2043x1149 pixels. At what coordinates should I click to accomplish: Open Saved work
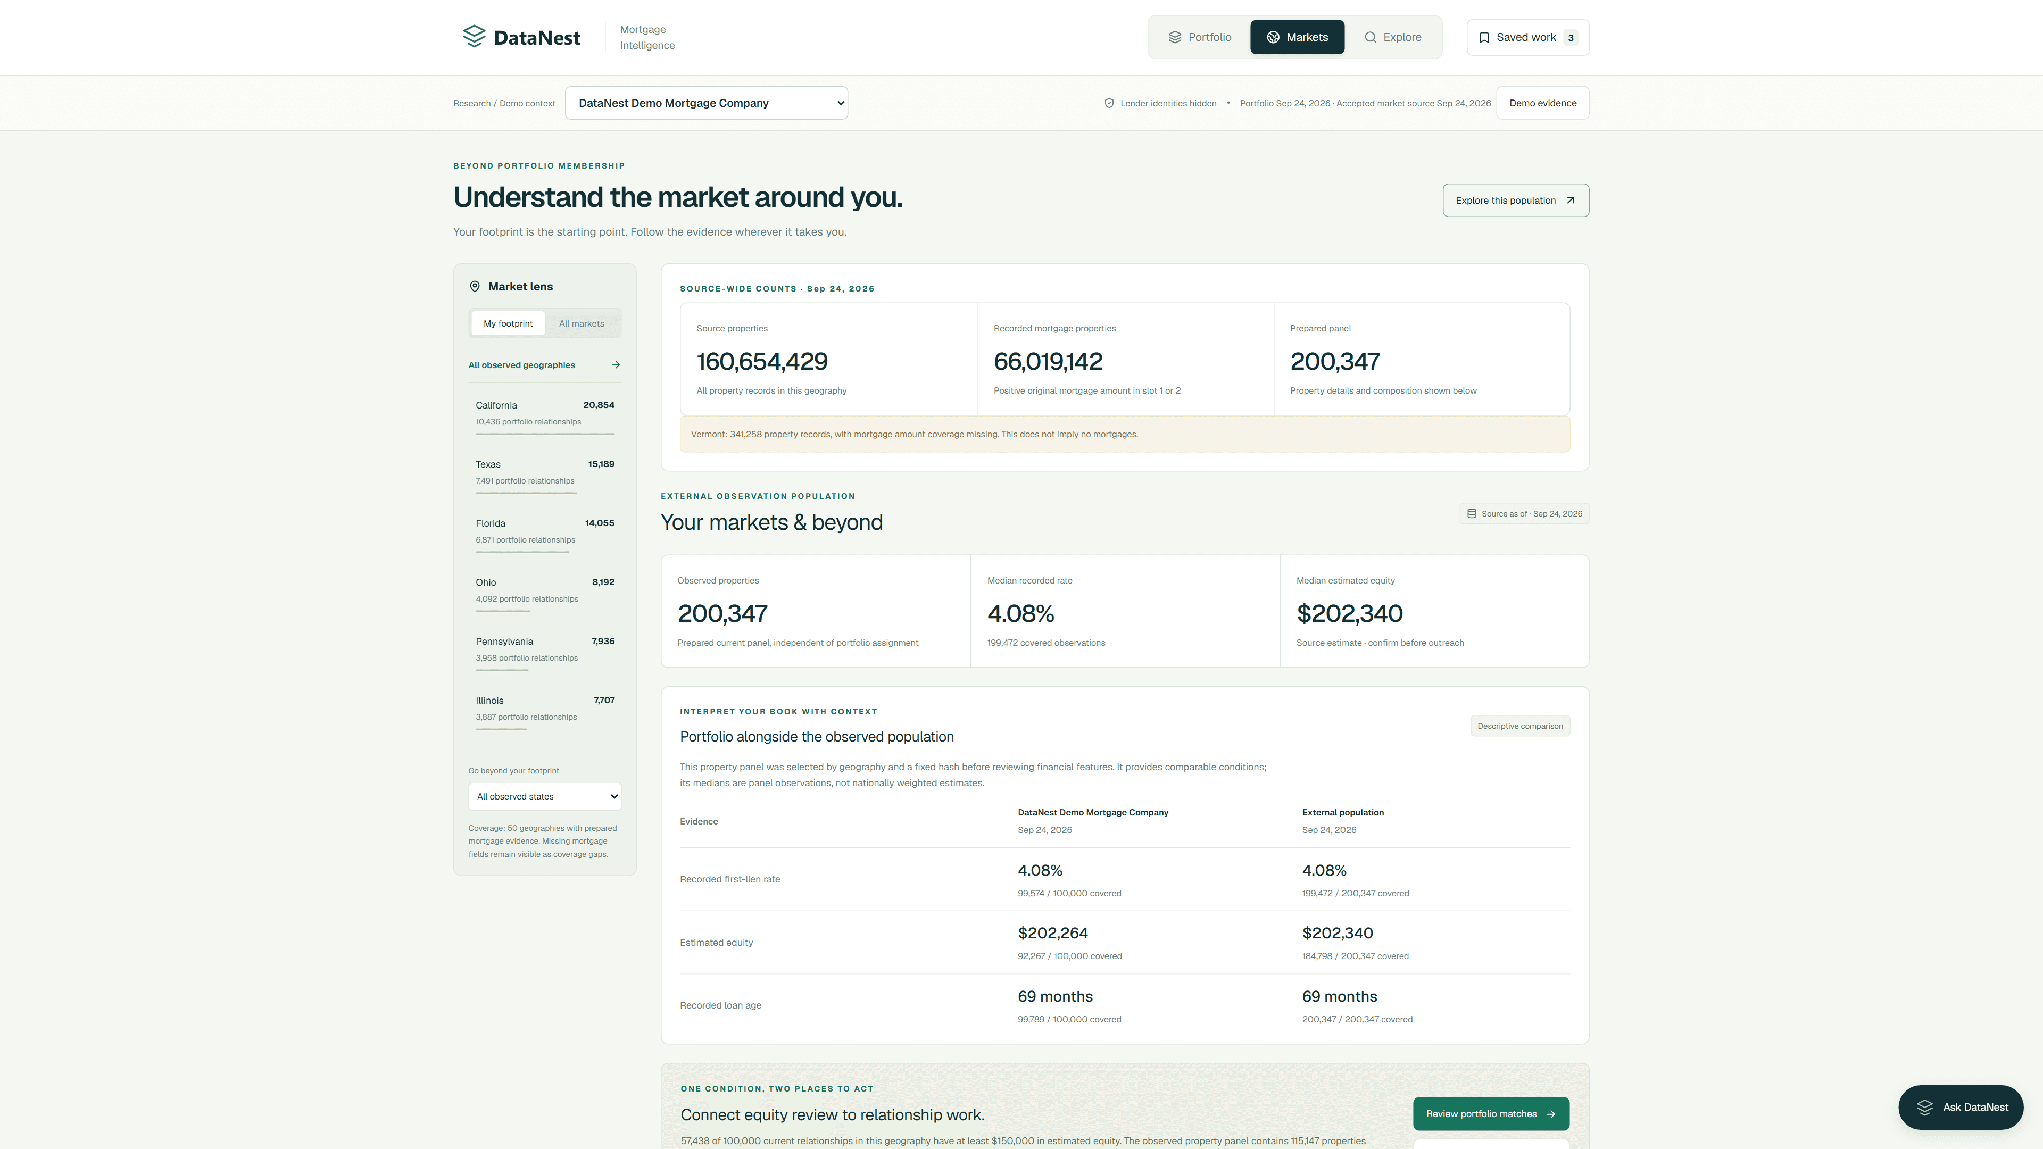pos(1527,37)
